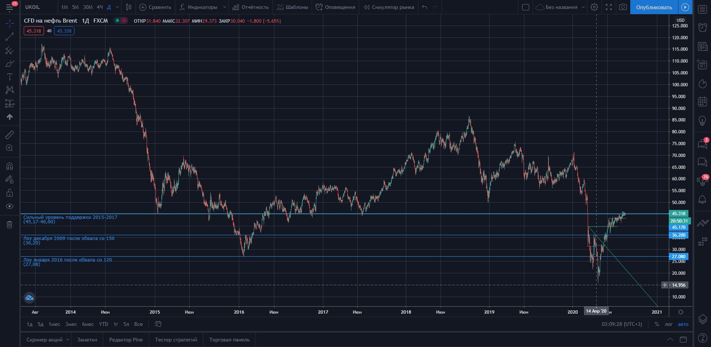Toggle visibility of all drawings eye icon

[x=10, y=206]
